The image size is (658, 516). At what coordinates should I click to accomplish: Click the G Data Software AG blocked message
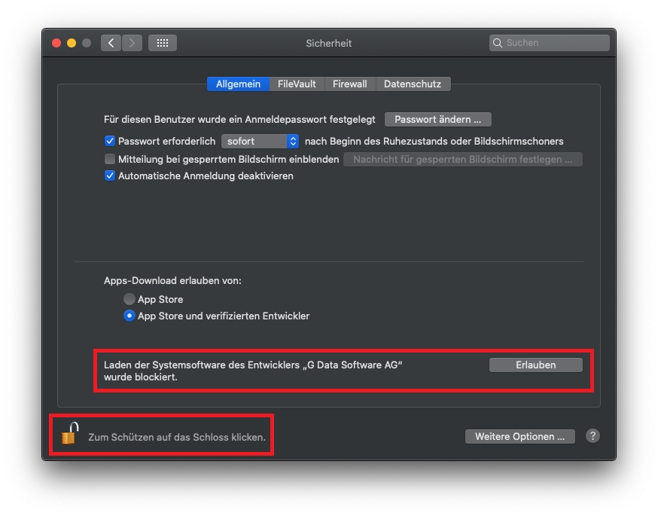(253, 371)
